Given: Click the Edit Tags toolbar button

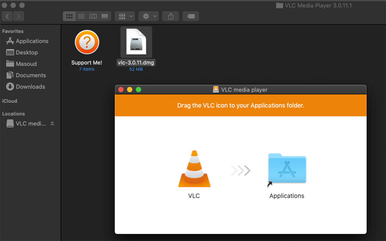Looking at the screenshot, I should pos(191,16).
